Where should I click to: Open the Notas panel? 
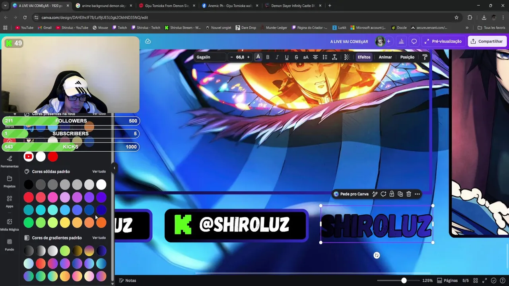click(x=127, y=280)
